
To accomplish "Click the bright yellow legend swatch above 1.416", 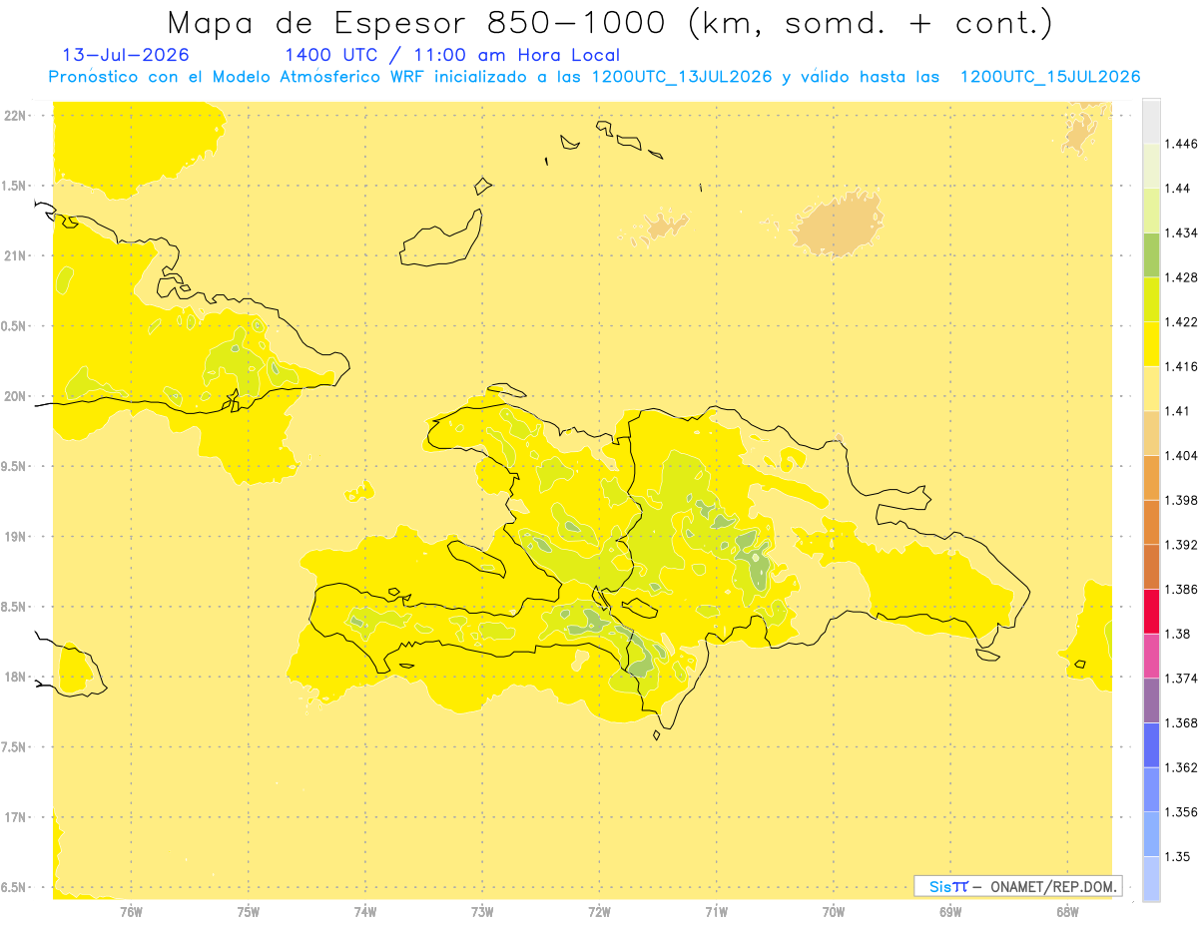I will pos(1151,343).
